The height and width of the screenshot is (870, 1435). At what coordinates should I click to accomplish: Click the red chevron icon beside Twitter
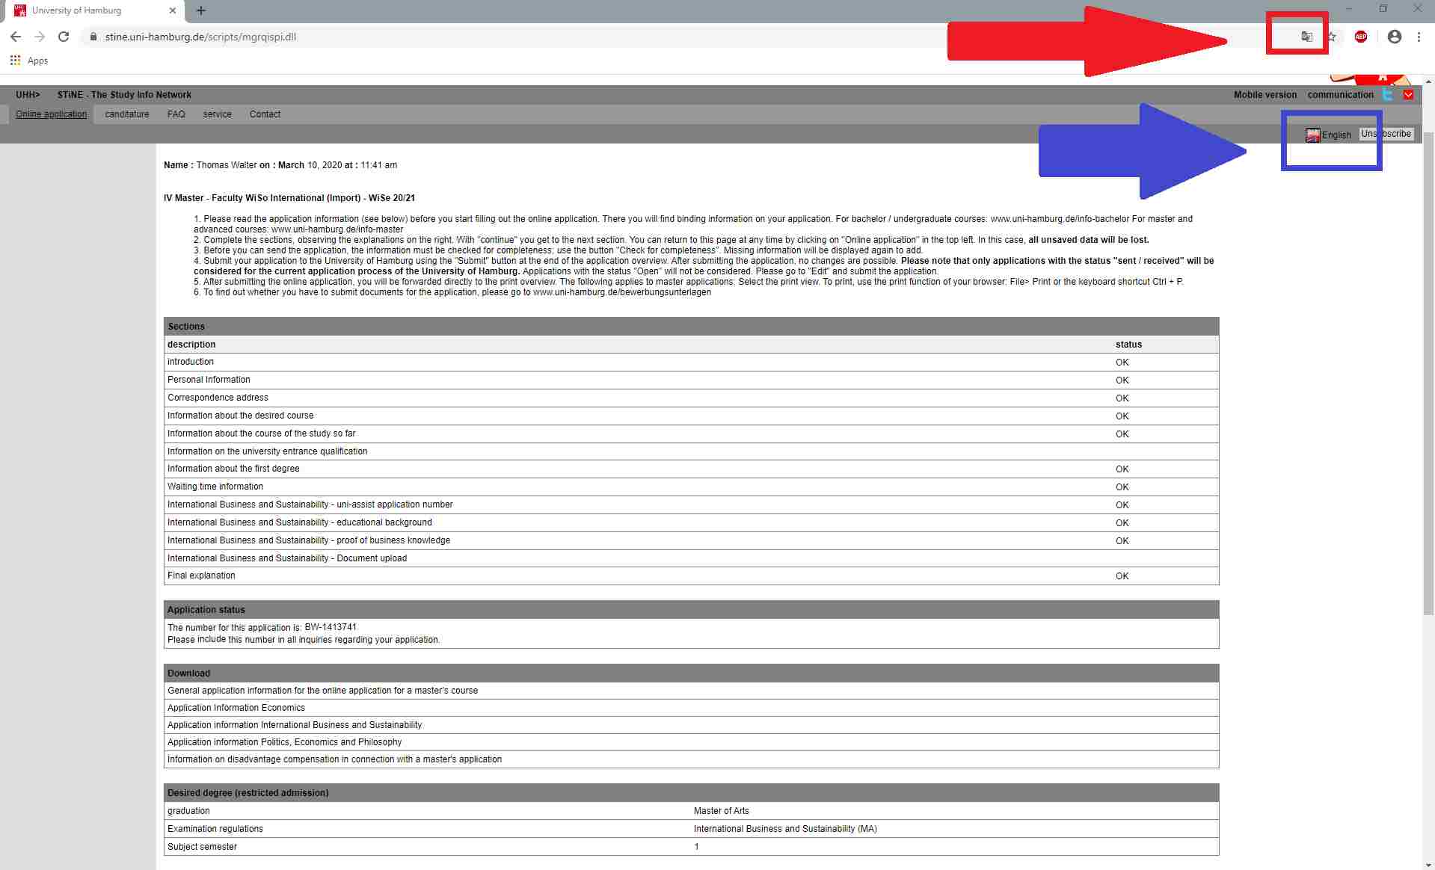[x=1409, y=95]
